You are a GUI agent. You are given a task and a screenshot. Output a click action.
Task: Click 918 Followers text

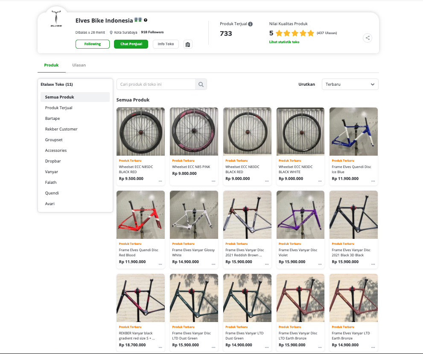click(152, 32)
